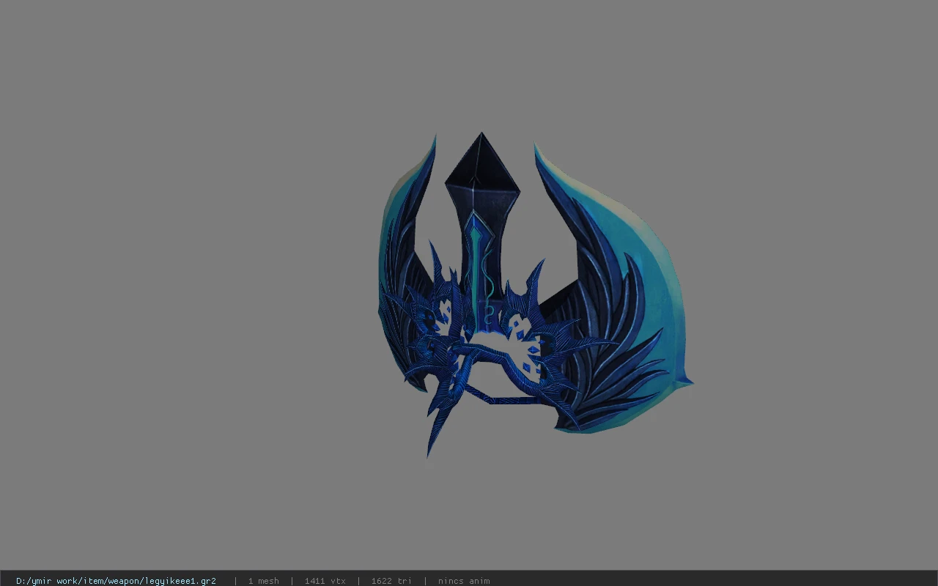Click the 'nincs anim' status entry
Screen dimensions: 938x586
pyautogui.click(x=464, y=581)
